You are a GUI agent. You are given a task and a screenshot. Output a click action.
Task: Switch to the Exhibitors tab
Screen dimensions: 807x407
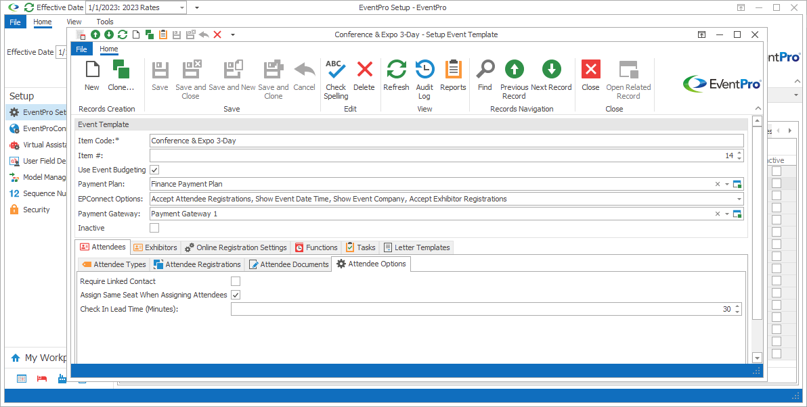(x=156, y=247)
